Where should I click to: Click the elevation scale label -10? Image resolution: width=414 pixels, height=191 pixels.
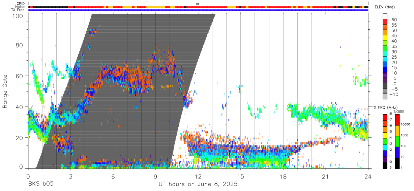[393, 95]
